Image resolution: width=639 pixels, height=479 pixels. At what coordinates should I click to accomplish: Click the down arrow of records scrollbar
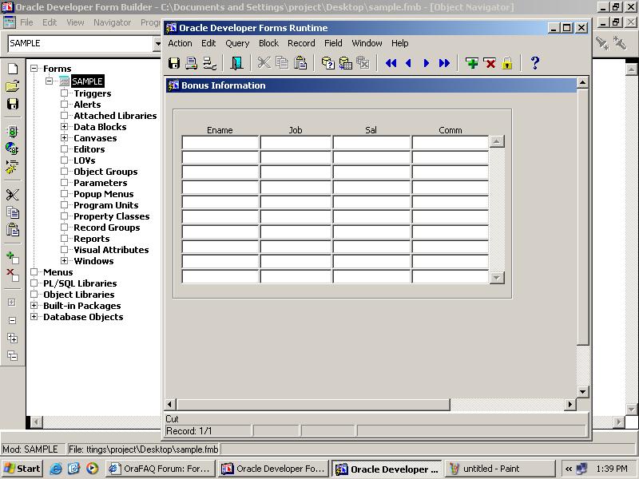497,277
